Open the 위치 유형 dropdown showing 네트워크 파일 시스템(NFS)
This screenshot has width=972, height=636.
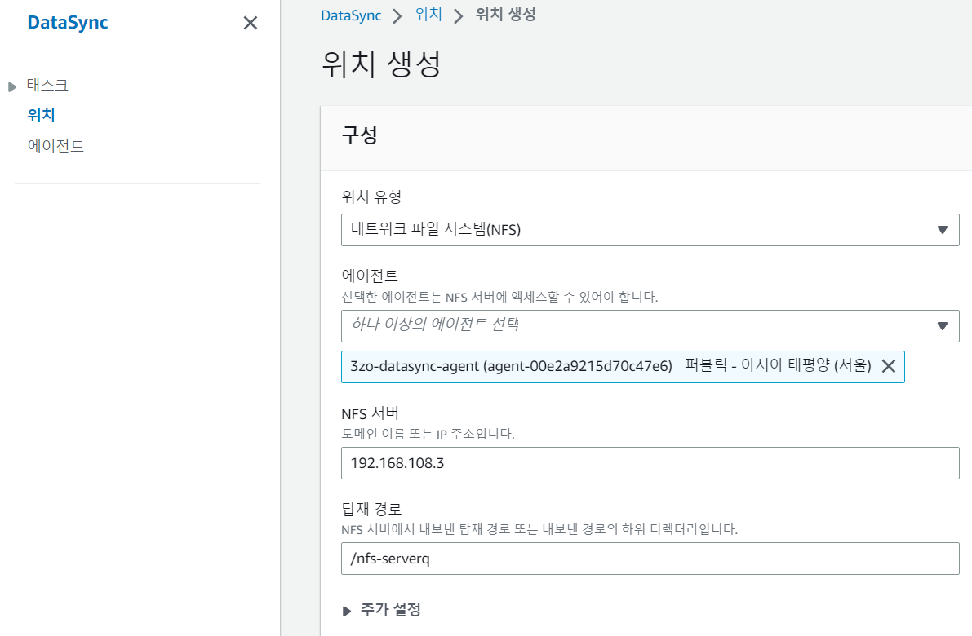pos(650,230)
